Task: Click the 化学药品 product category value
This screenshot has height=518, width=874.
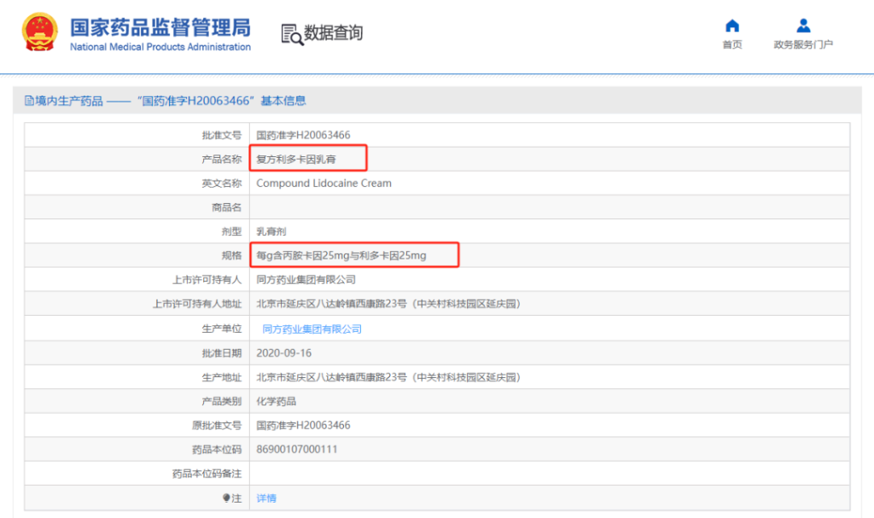Action: [277, 401]
